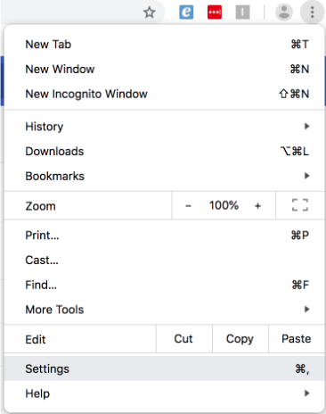Decrease zoom with the minus button
This screenshot has height=414, width=326.
click(x=188, y=205)
